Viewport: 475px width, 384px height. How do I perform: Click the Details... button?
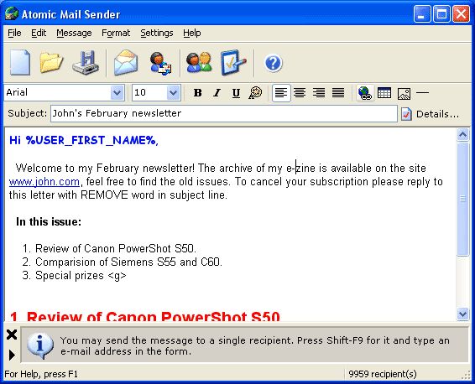coord(431,114)
